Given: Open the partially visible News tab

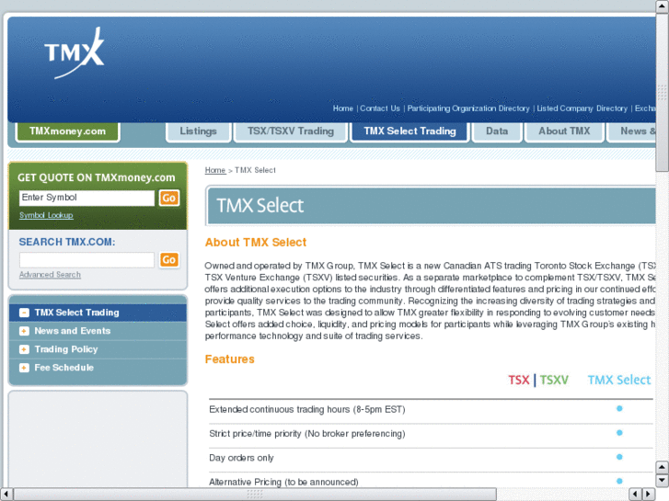Looking at the screenshot, I should click(631, 131).
